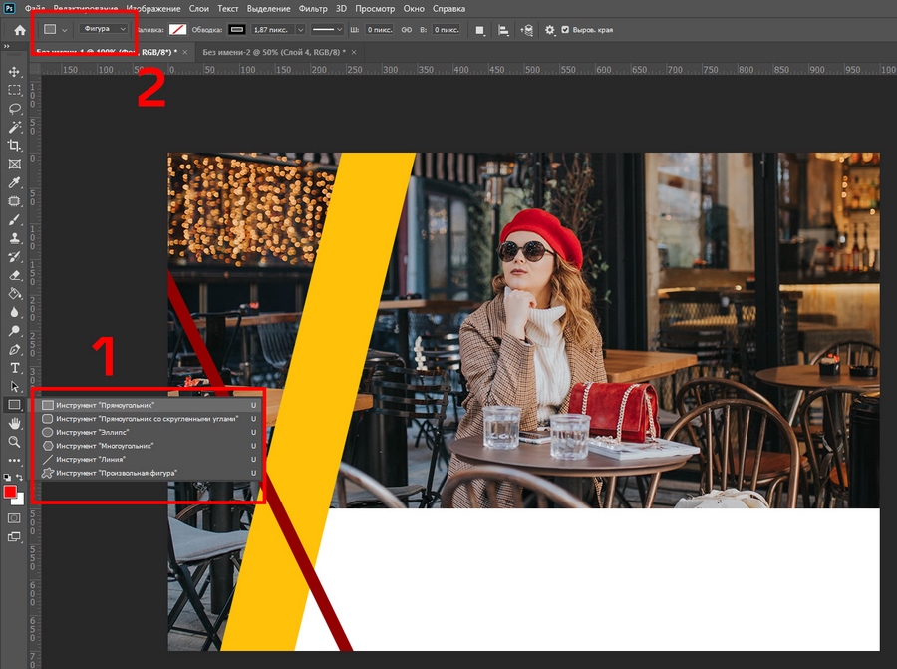
Task: Open the 'Файл' menu
Action: pyautogui.click(x=36, y=9)
